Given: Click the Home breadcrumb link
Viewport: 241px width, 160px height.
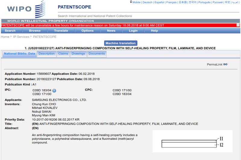Looking at the screenshot, I should click(x=5, y=37).
